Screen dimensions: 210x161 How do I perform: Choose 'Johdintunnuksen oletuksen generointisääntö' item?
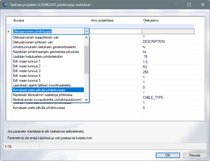tap(44, 47)
